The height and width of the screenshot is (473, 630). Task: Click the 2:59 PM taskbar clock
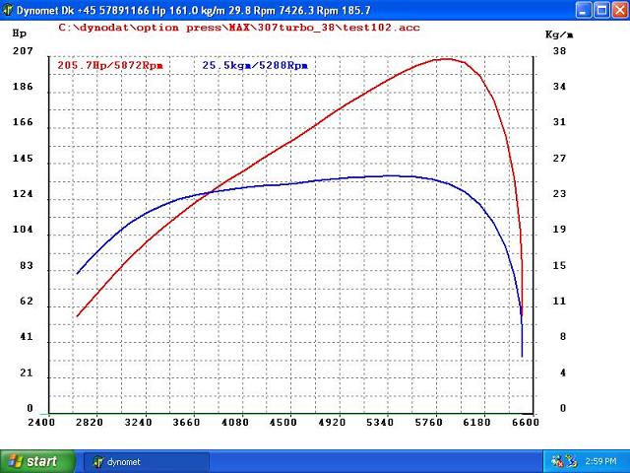pyautogui.click(x=602, y=460)
